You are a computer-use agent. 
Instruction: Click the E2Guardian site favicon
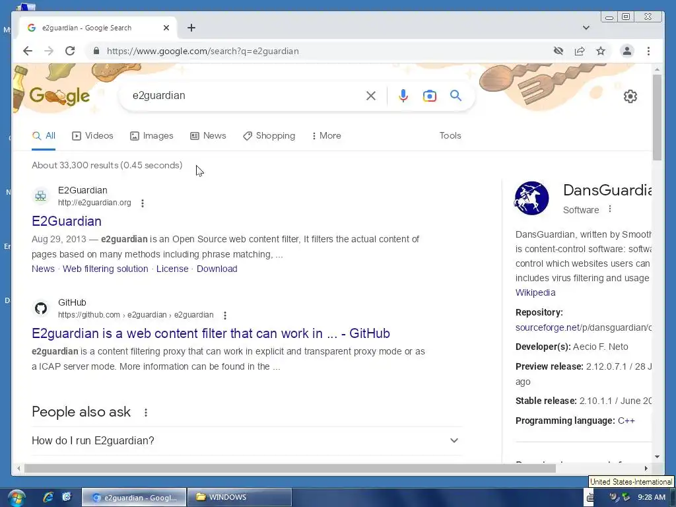point(40,196)
